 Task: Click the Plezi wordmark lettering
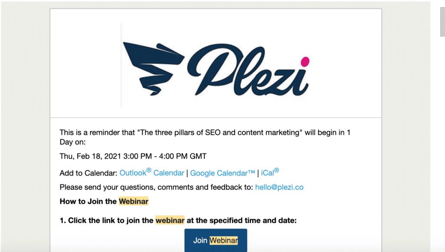click(248, 70)
